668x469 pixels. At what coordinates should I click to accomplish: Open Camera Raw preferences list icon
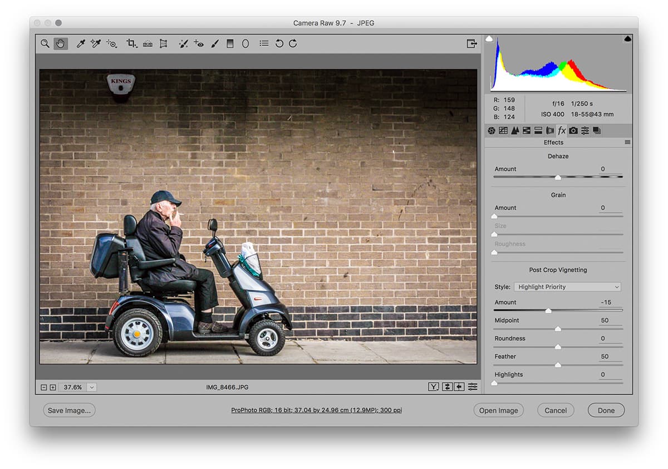tap(264, 43)
